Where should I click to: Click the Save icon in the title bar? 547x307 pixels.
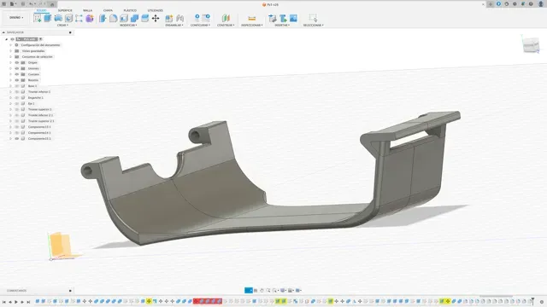click(x=23, y=4)
